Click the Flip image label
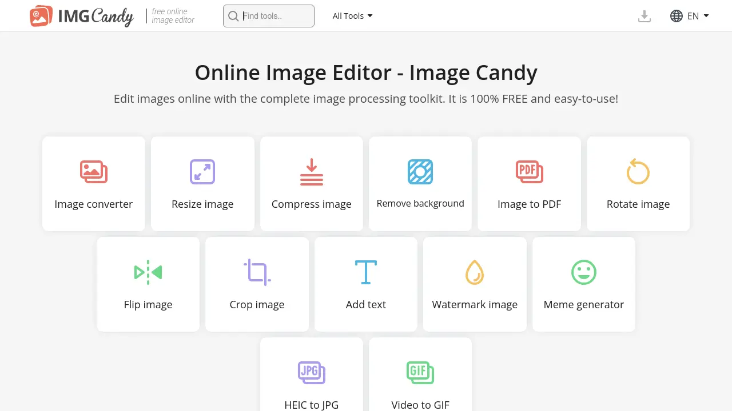 (148, 305)
